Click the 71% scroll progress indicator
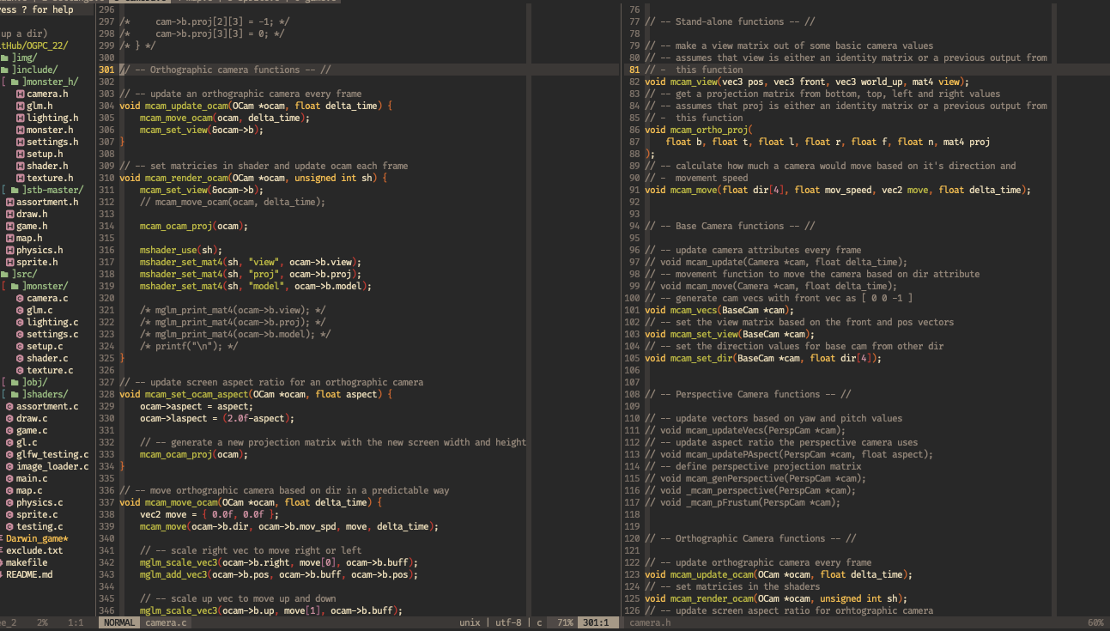1110x631 pixels. click(564, 622)
